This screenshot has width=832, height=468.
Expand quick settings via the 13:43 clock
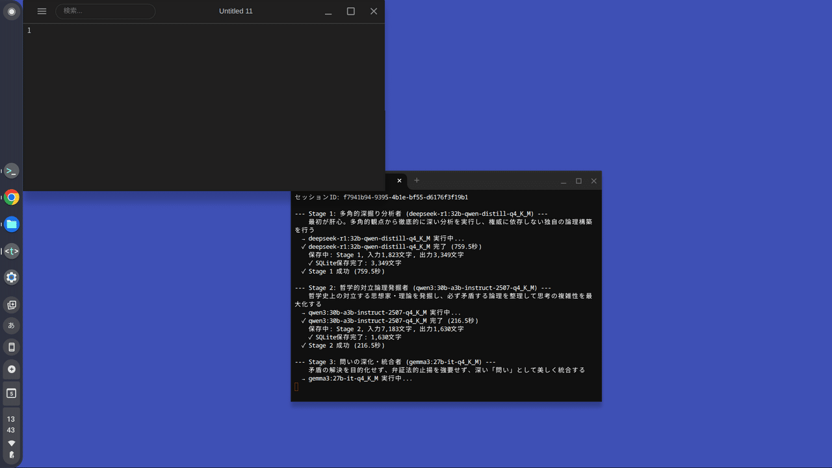click(x=10, y=424)
